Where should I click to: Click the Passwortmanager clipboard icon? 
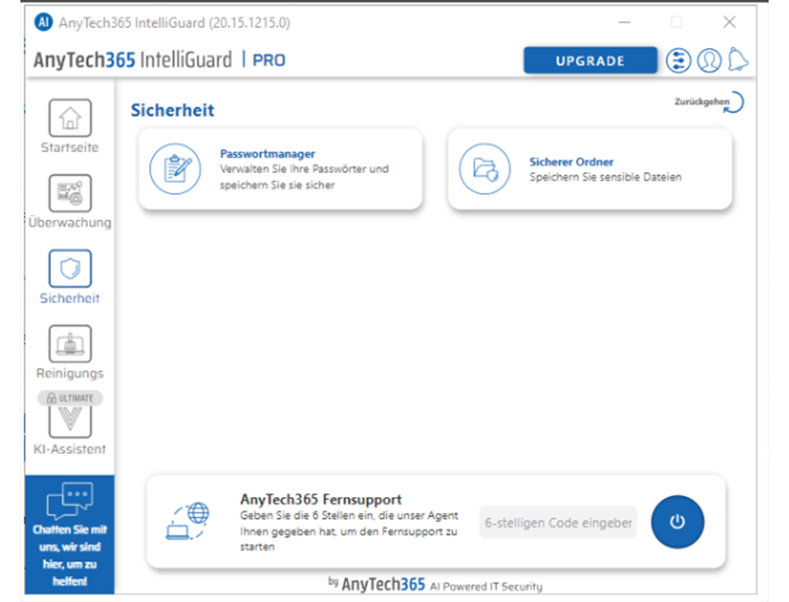[x=175, y=169]
